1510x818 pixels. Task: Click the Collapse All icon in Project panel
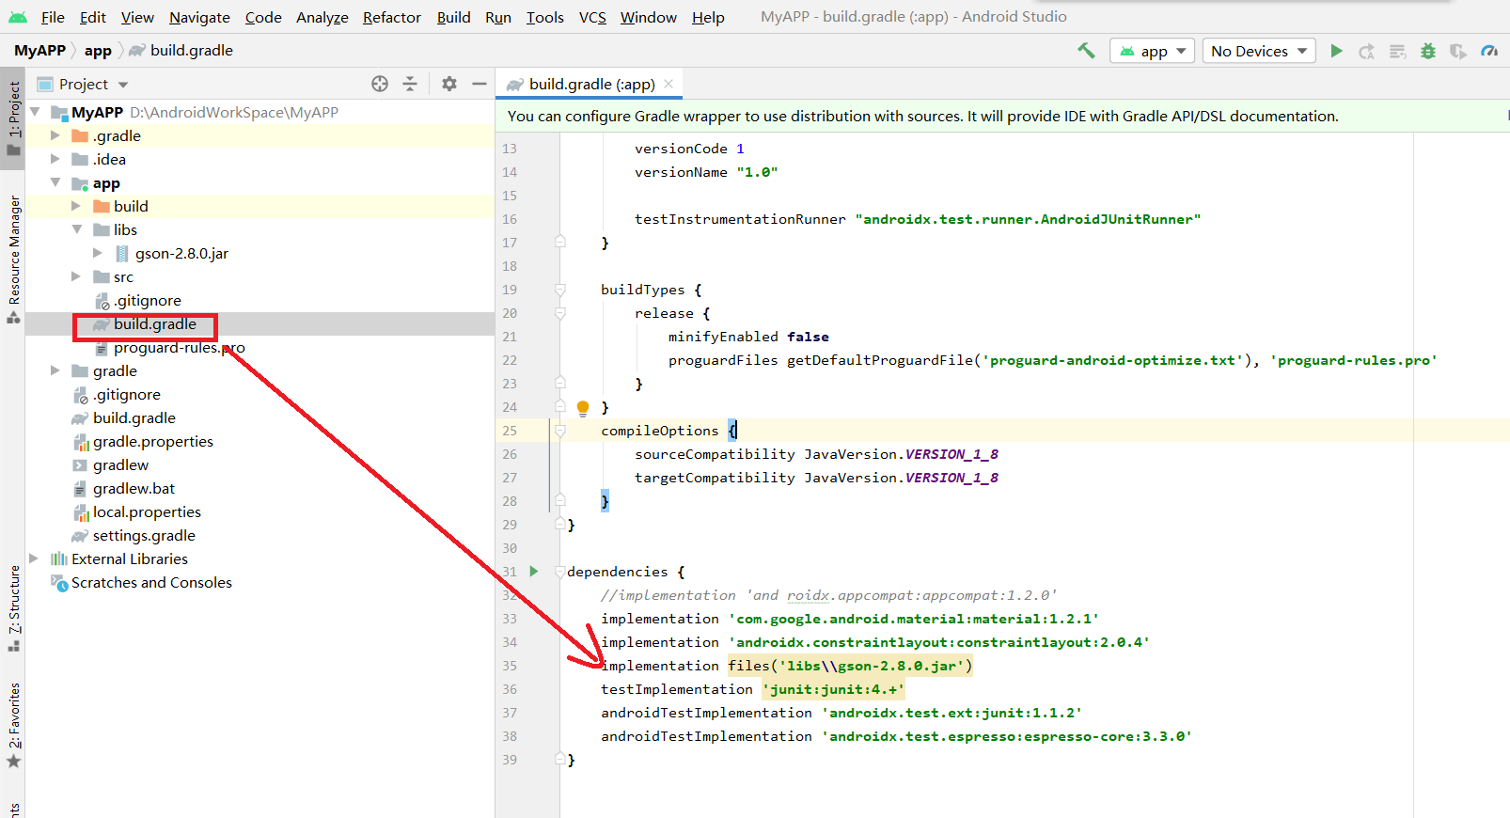[x=410, y=84]
